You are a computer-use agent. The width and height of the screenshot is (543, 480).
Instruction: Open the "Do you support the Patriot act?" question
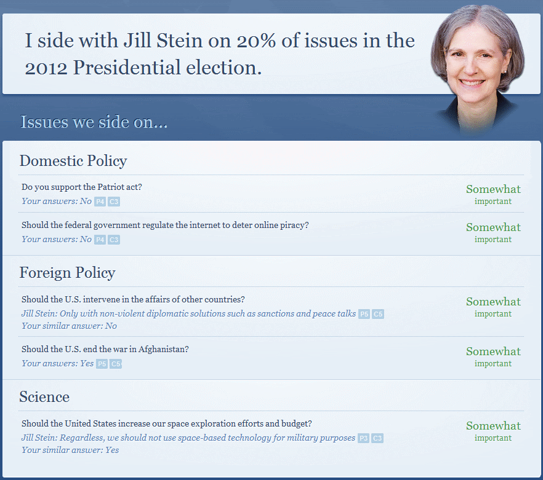(x=82, y=187)
